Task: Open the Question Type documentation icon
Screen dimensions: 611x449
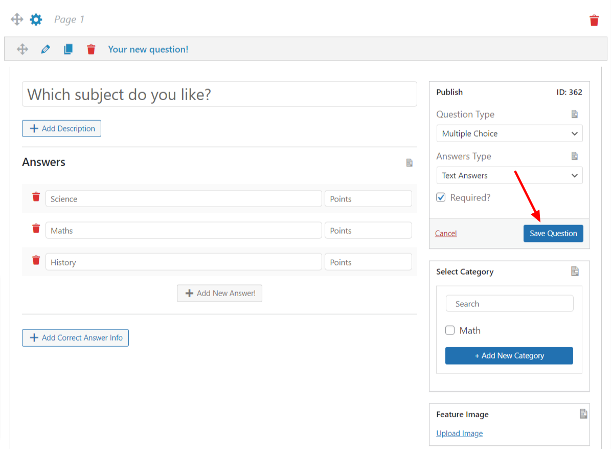Action: (x=574, y=114)
